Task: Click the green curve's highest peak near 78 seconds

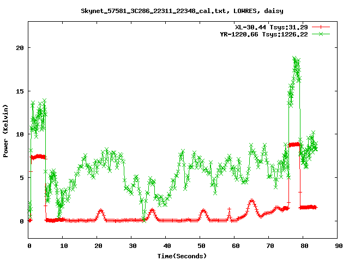Action: (294, 59)
